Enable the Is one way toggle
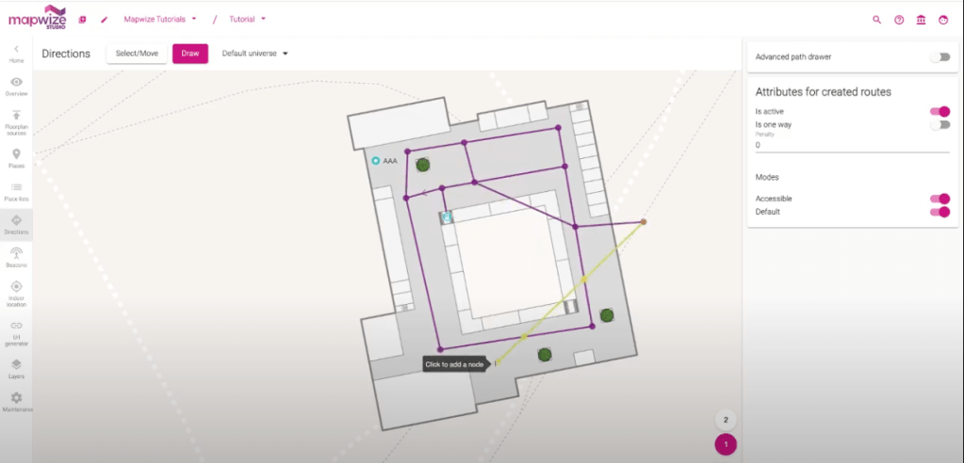This screenshot has height=463, width=964. pyautogui.click(x=939, y=124)
